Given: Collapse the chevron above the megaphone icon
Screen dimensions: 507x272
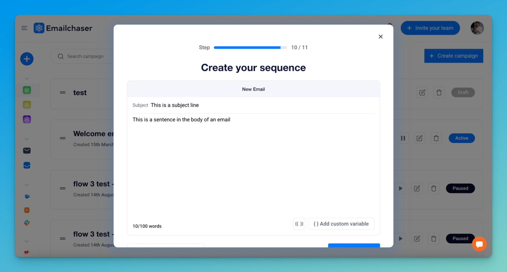Looking at the screenshot, I should [27, 242].
